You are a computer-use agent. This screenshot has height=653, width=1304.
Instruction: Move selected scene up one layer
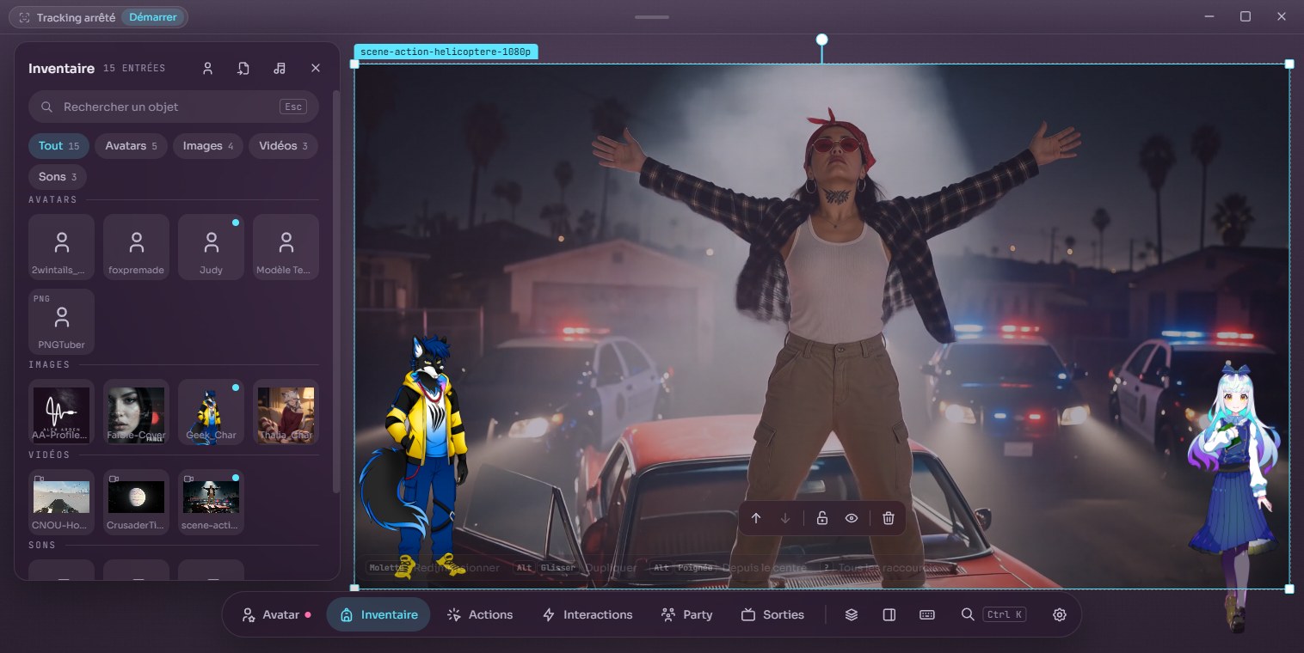756,518
